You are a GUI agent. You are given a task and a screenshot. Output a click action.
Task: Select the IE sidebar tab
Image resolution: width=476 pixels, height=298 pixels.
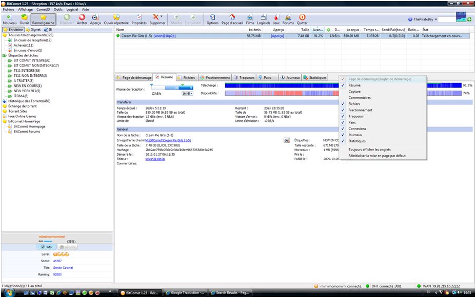(x=48, y=30)
